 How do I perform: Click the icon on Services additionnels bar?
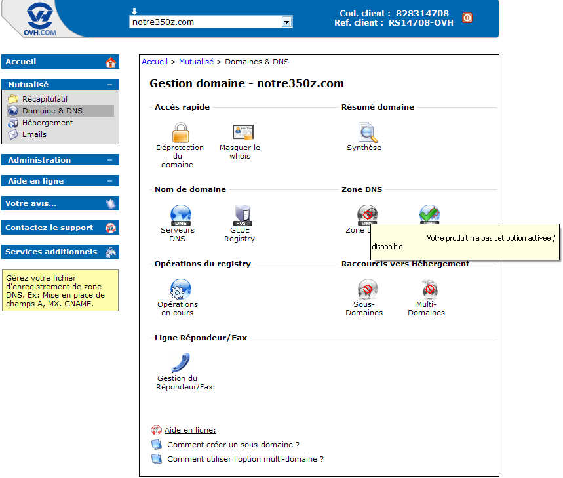point(111,252)
